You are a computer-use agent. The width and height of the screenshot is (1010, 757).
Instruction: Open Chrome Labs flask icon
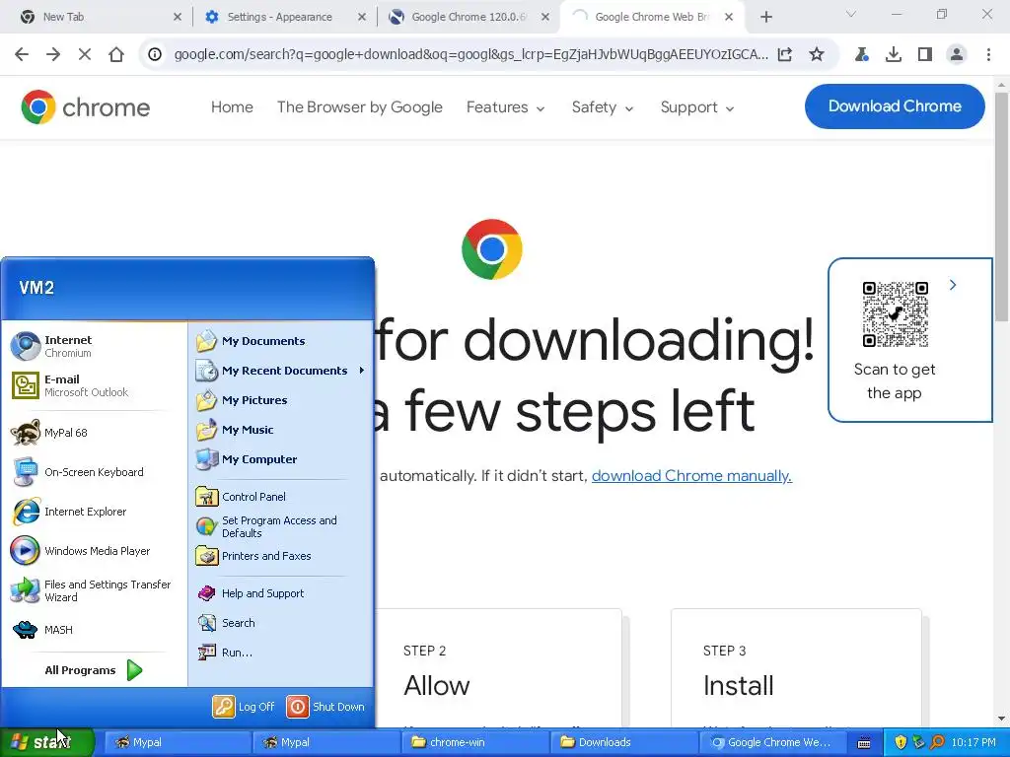861,55
